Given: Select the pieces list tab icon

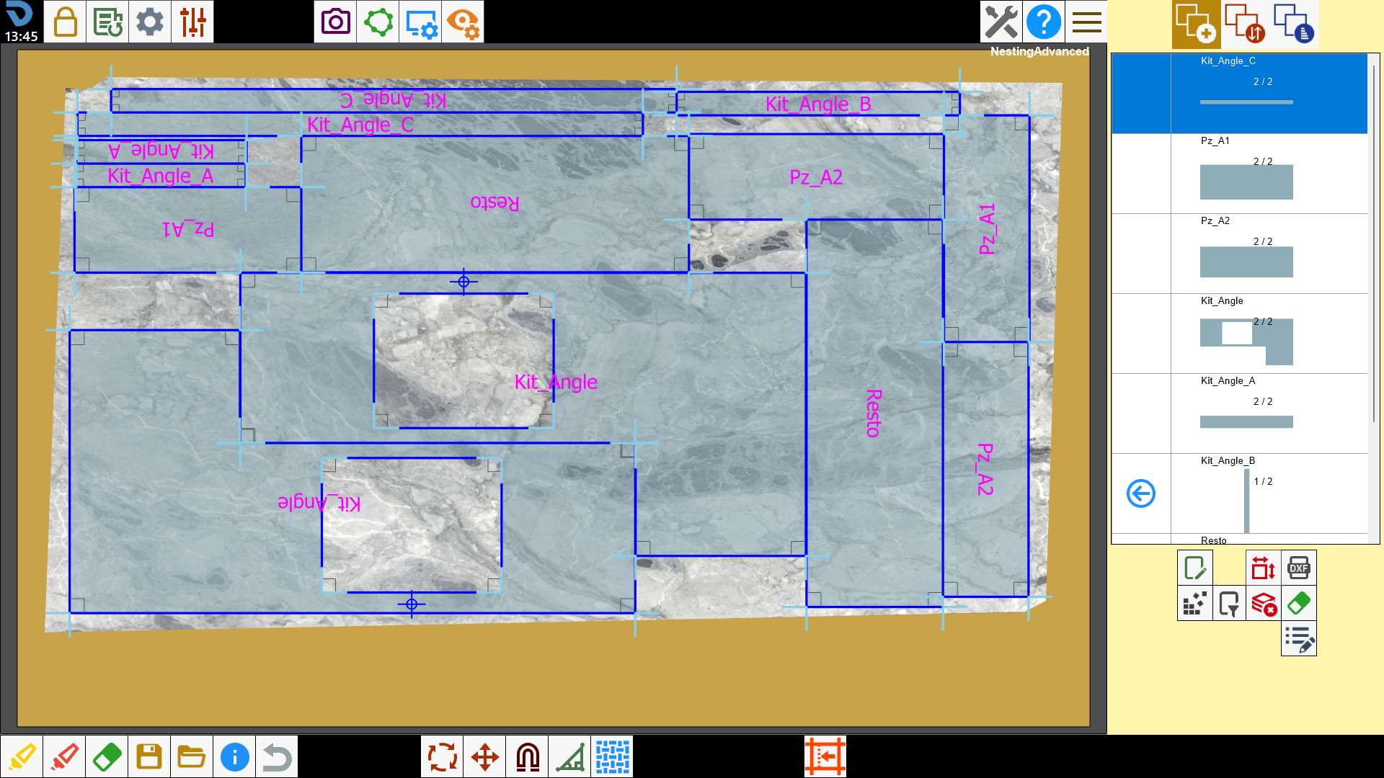Looking at the screenshot, I should pos(1295,24).
